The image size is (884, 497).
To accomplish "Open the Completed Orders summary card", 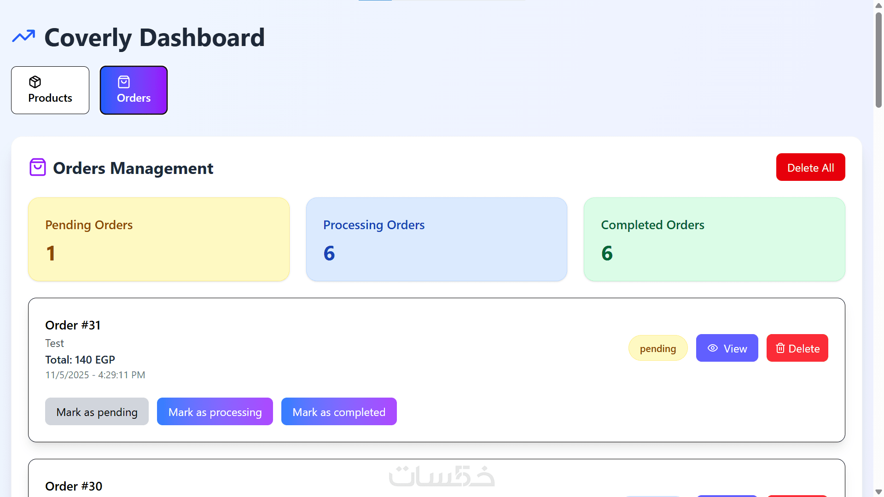I will tap(714, 239).
